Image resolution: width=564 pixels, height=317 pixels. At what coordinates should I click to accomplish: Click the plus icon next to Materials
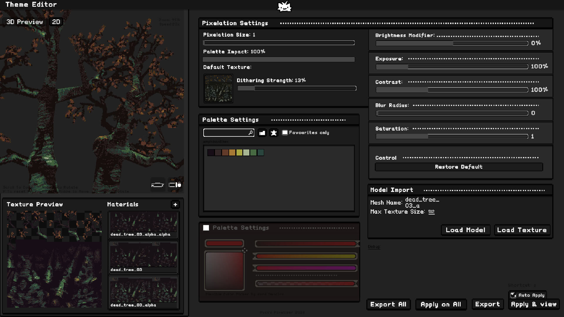(175, 205)
